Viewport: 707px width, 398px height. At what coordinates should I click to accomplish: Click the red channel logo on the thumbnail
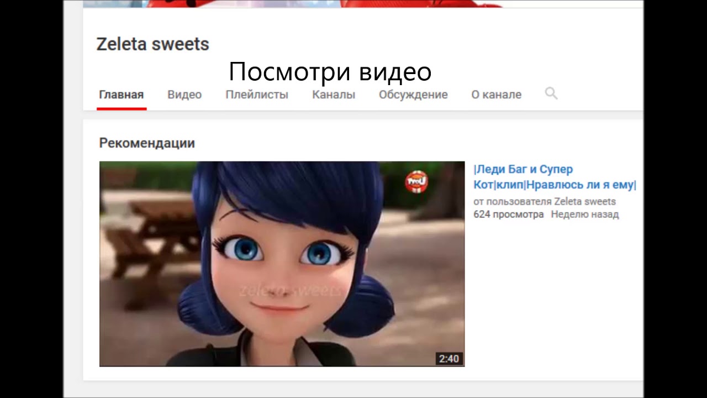click(x=416, y=182)
